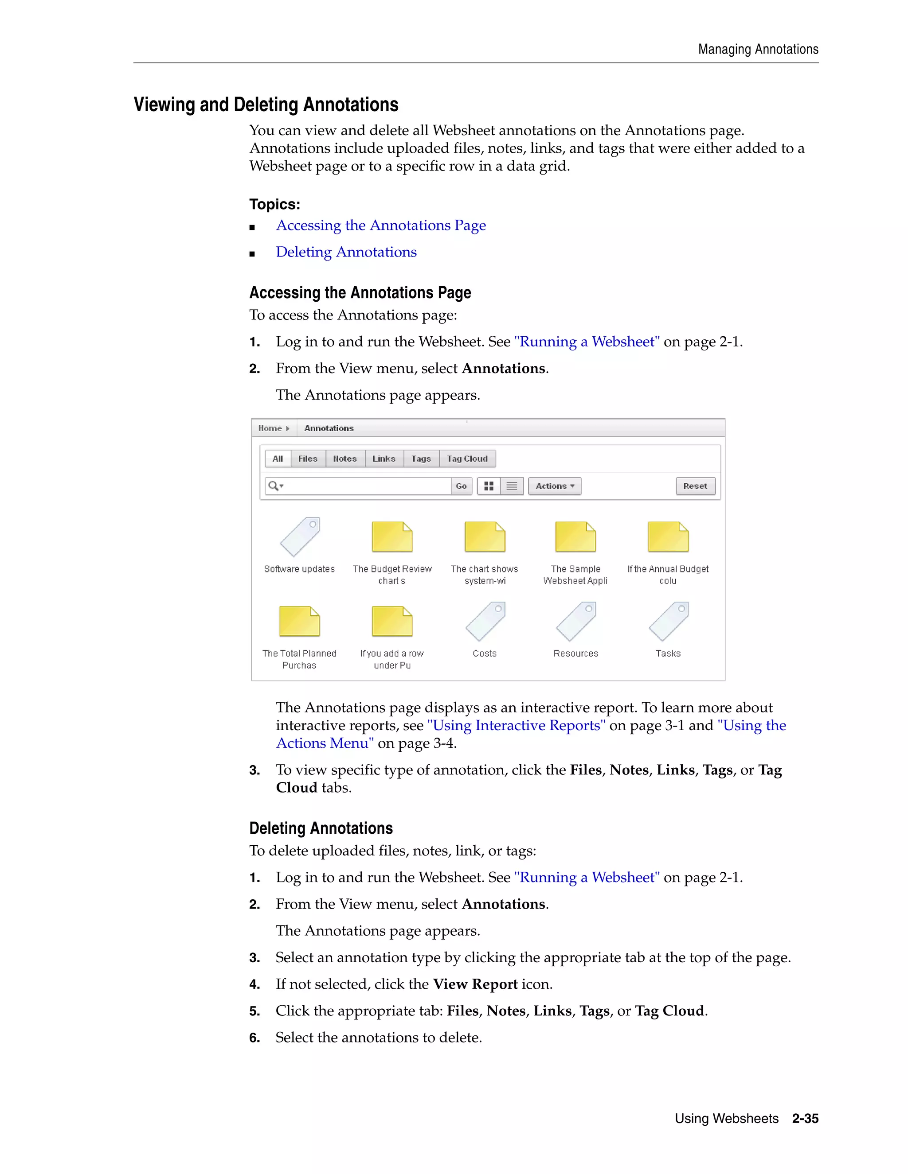The image size is (908, 1174).
Task: Select the Links tab
Action: pos(384,459)
